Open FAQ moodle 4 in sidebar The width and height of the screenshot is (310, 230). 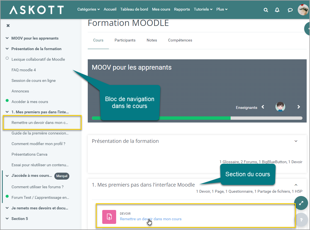point(24,70)
